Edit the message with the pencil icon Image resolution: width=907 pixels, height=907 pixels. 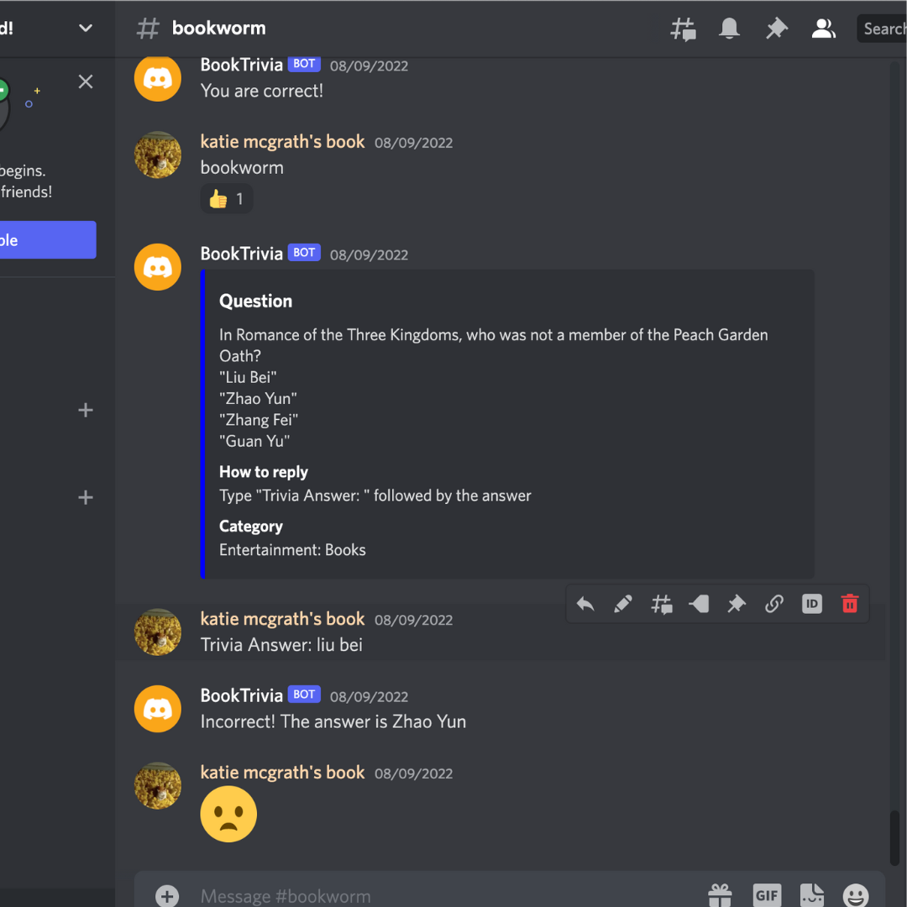coord(623,604)
